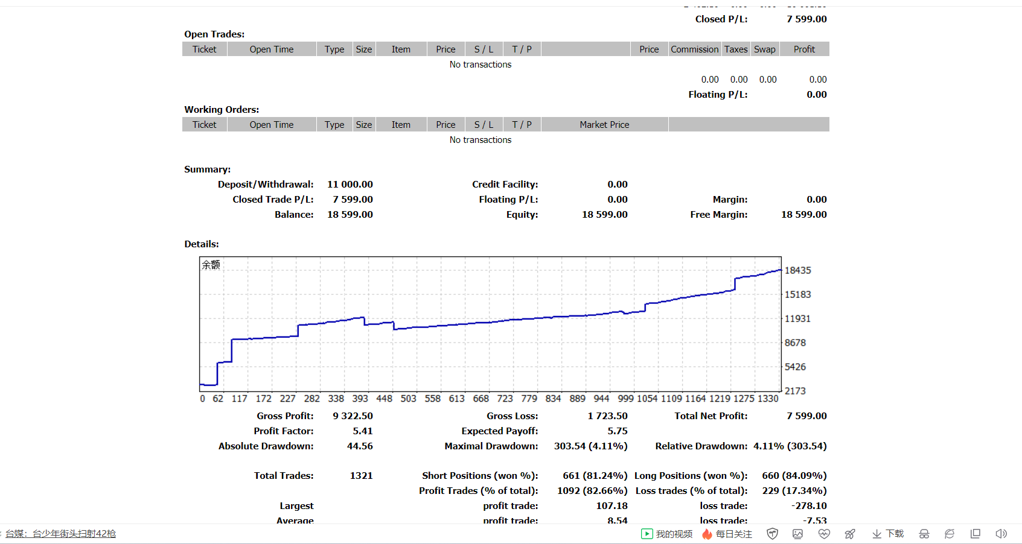Viewport: 1022px width, 544px height.
Task: Click the top Closed P/L label
Action: click(721, 19)
